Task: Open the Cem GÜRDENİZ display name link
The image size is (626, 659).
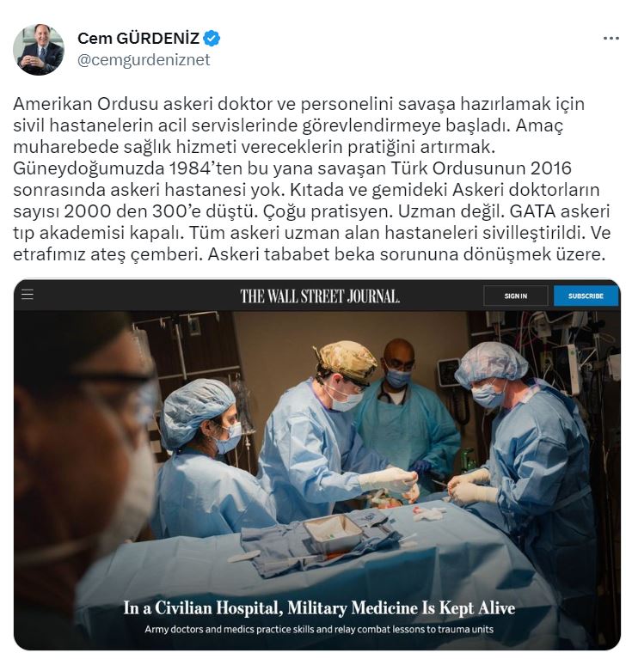Action: click(138, 39)
